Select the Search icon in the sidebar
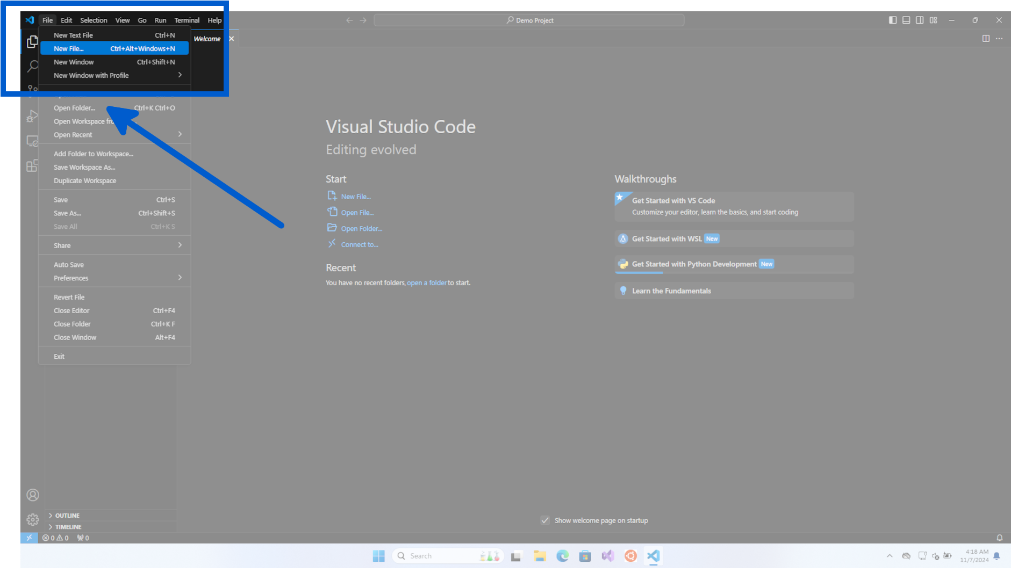The width and height of the screenshot is (1032, 580). tap(32, 66)
